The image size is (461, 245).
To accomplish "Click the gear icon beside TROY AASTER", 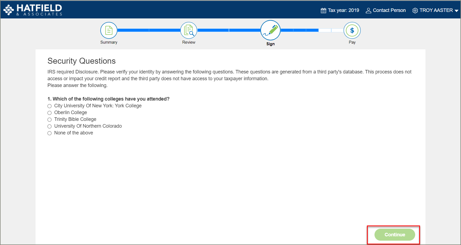I will (415, 11).
